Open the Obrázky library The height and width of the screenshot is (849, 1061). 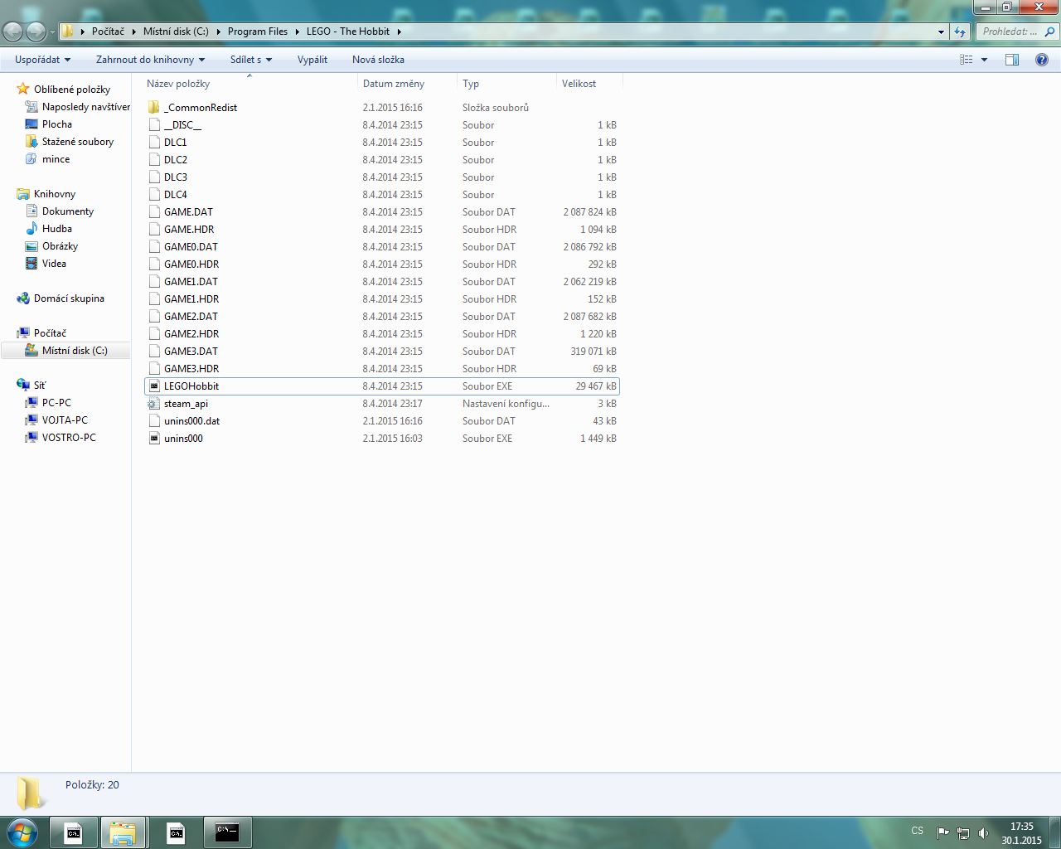click(x=61, y=246)
